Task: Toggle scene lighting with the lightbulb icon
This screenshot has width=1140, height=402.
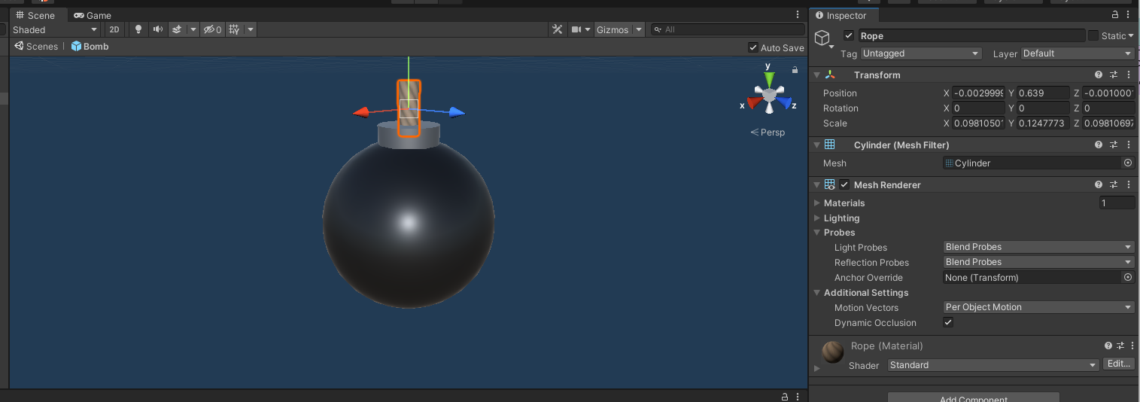Action: [x=138, y=29]
